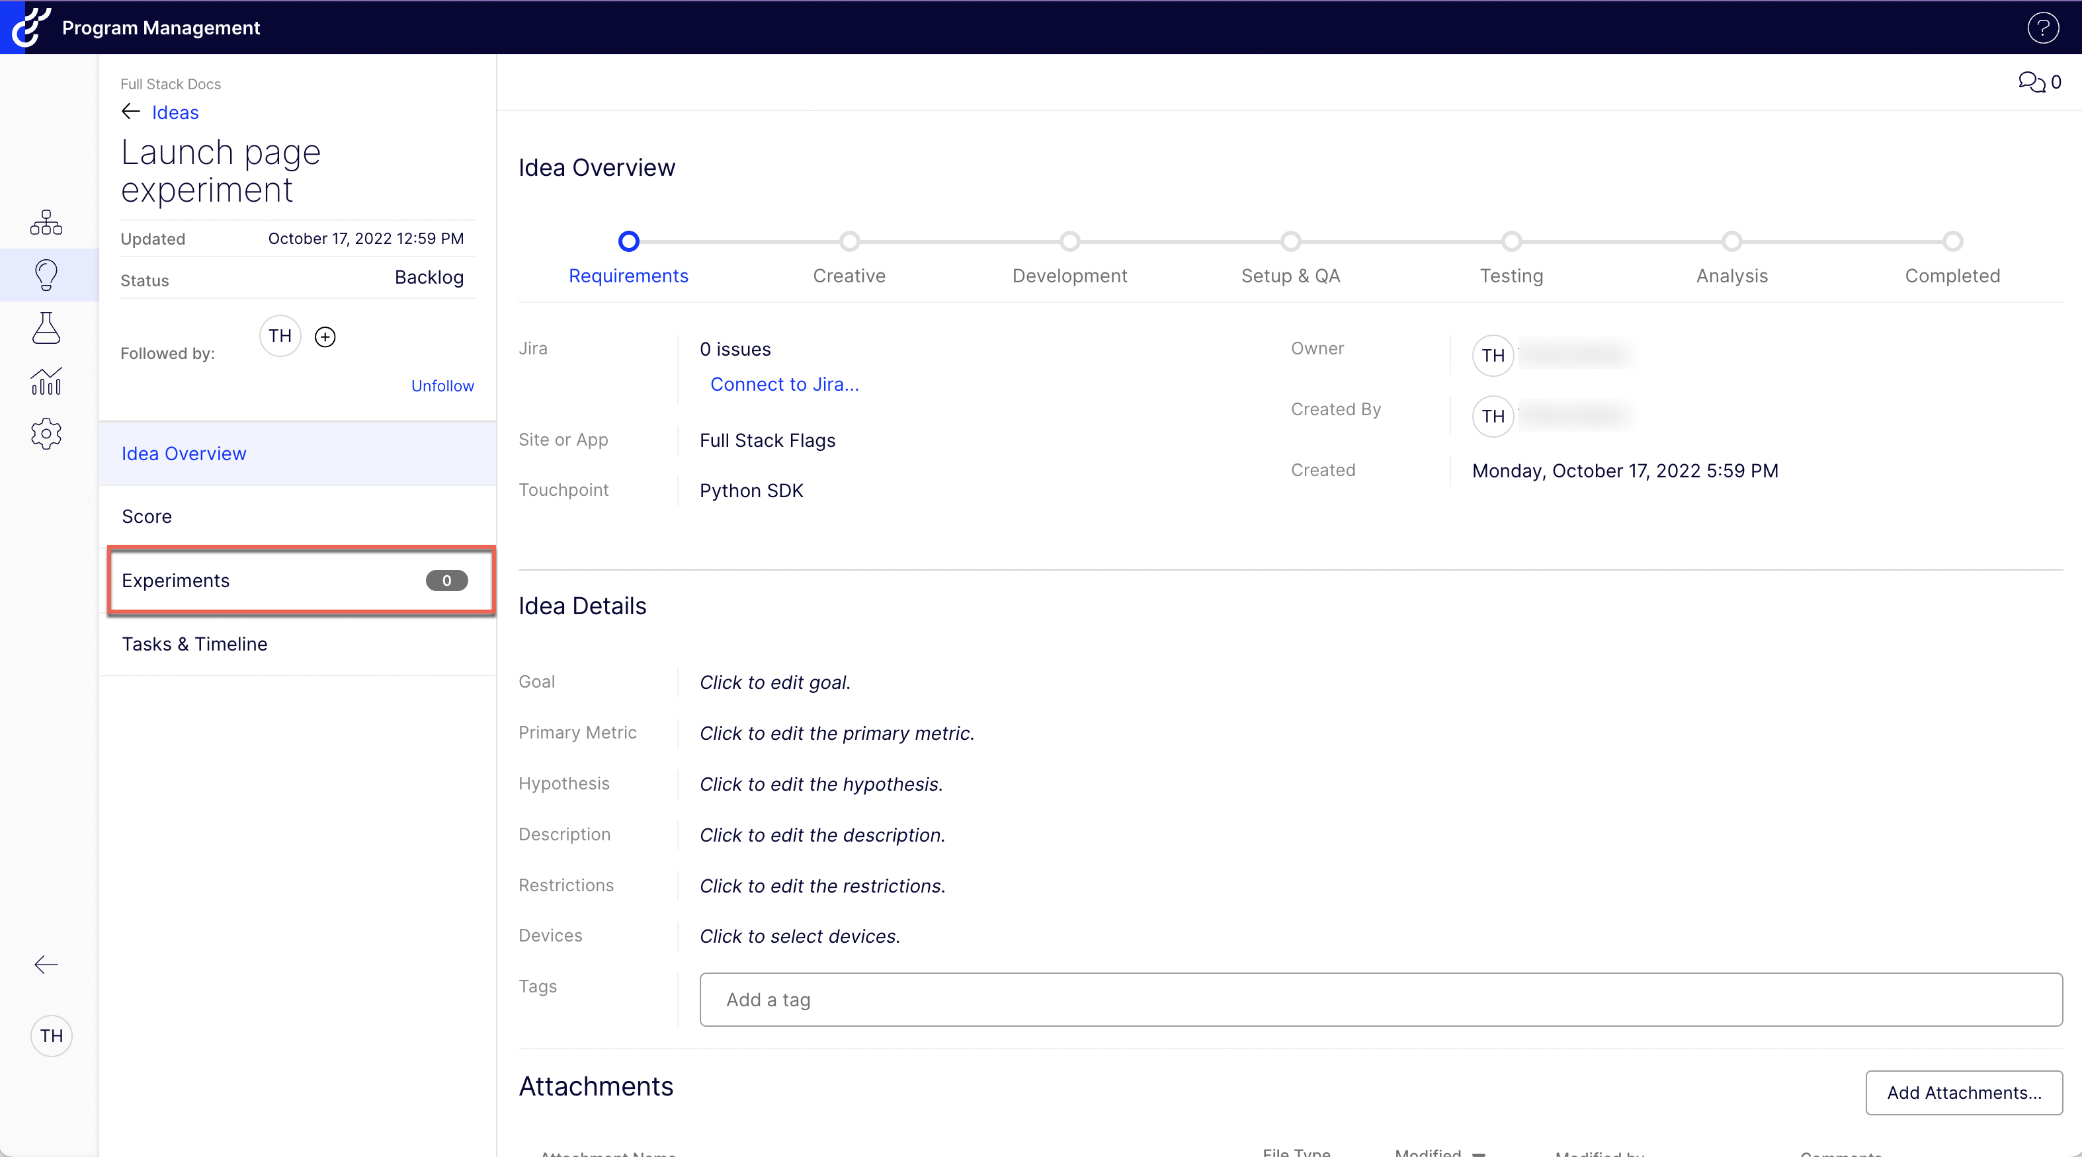Open the flask Experiments sidebar icon
The image size is (2082, 1157).
pyautogui.click(x=46, y=328)
